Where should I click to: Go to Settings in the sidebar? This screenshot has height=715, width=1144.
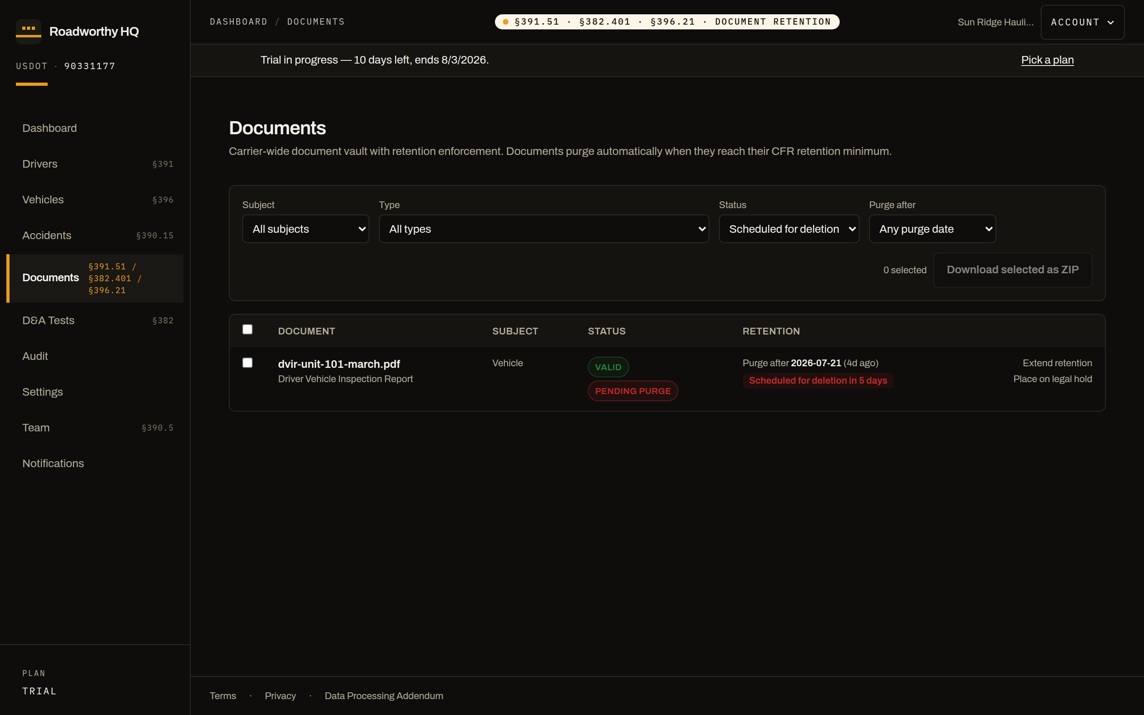click(x=95, y=392)
